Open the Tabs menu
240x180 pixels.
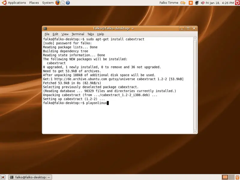pyautogui.click(x=91, y=34)
